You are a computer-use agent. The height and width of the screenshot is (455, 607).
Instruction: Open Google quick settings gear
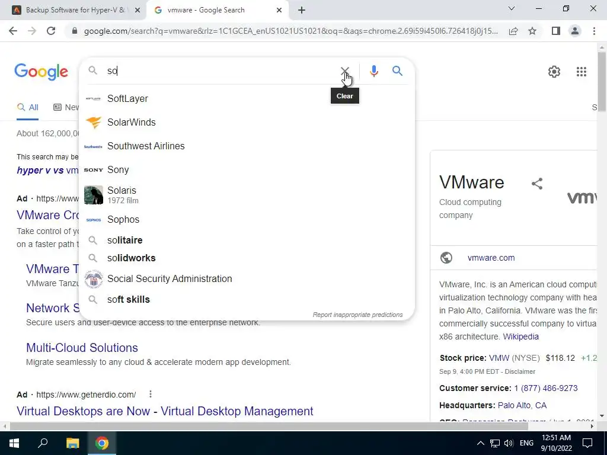point(554,72)
